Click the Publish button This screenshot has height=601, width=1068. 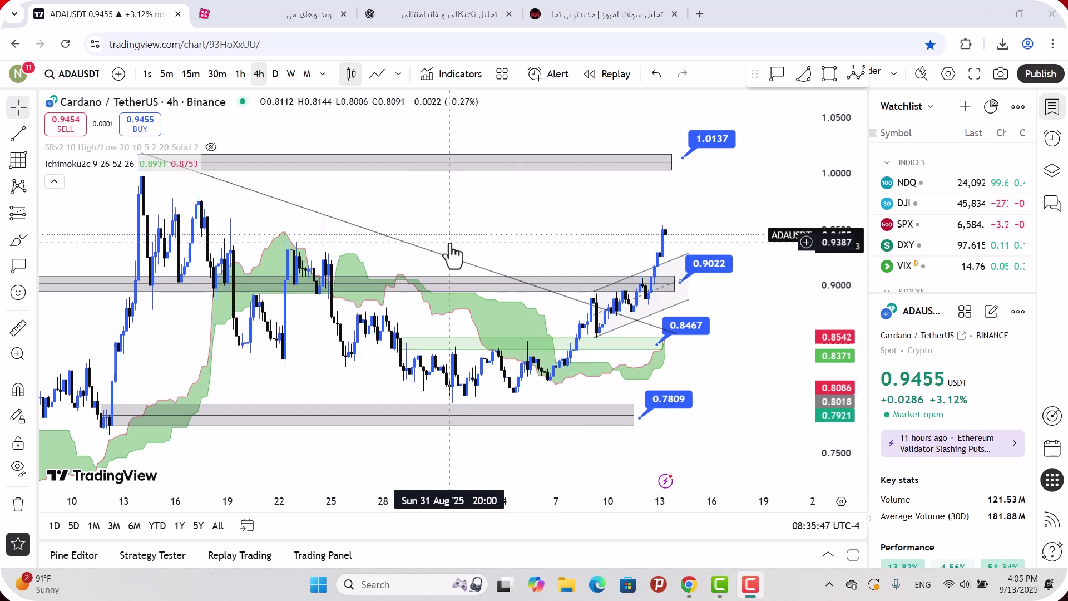pos(1040,74)
